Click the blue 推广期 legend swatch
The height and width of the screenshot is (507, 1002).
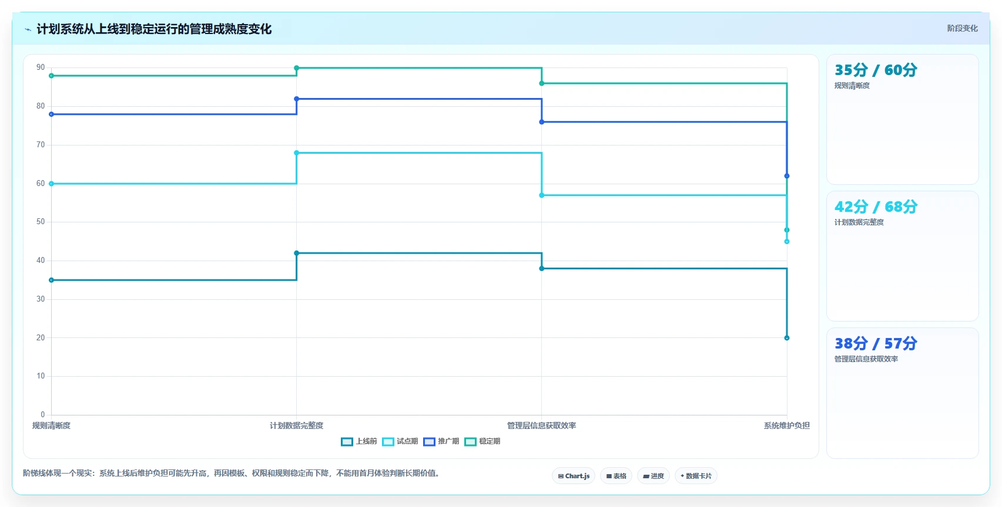429,442
